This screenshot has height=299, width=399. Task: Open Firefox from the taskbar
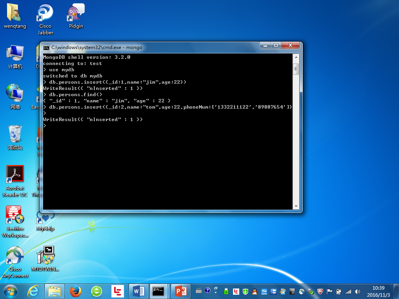(76, 291)
